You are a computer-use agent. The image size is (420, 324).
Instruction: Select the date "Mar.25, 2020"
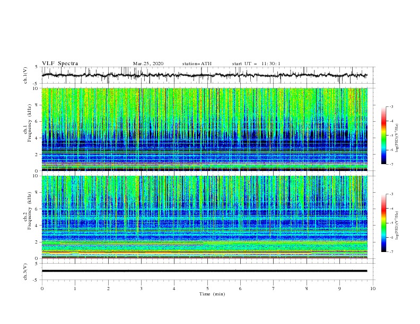[148, 64]
